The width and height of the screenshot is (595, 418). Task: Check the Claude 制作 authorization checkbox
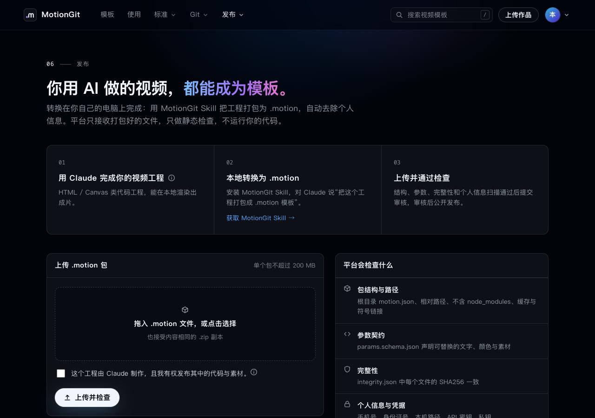pyautogui.click(x=61, y=373)
